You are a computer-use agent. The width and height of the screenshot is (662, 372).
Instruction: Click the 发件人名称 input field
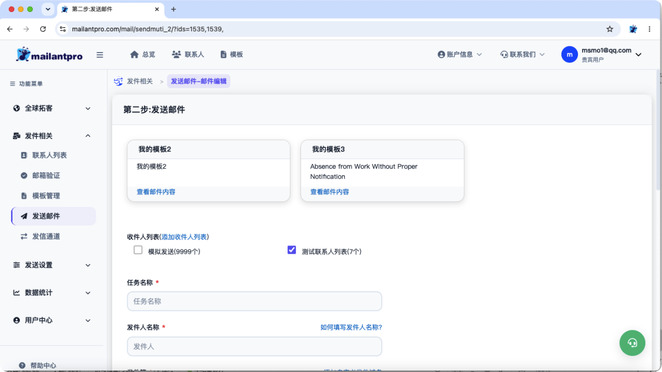[255, 346]
